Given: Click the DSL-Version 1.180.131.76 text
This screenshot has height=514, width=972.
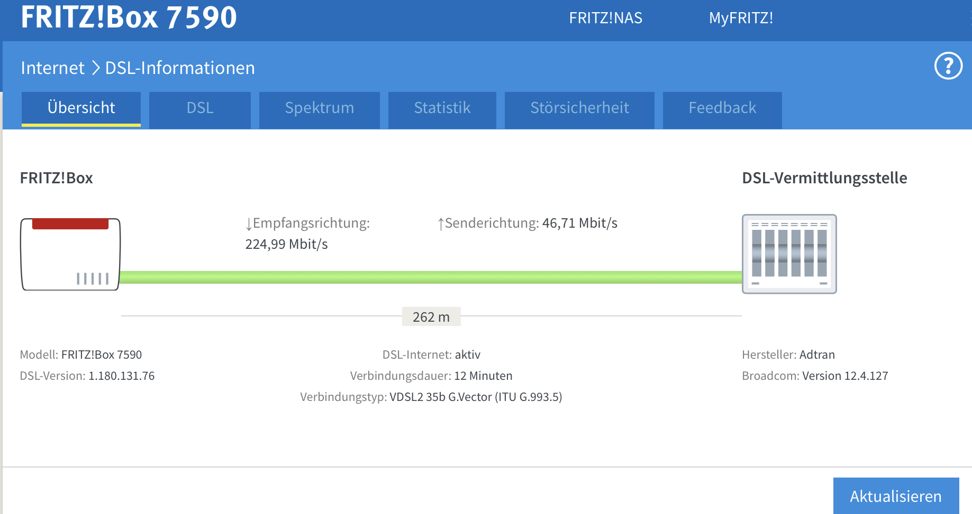Looking at the screenshot, I should [x=87, y=376].
